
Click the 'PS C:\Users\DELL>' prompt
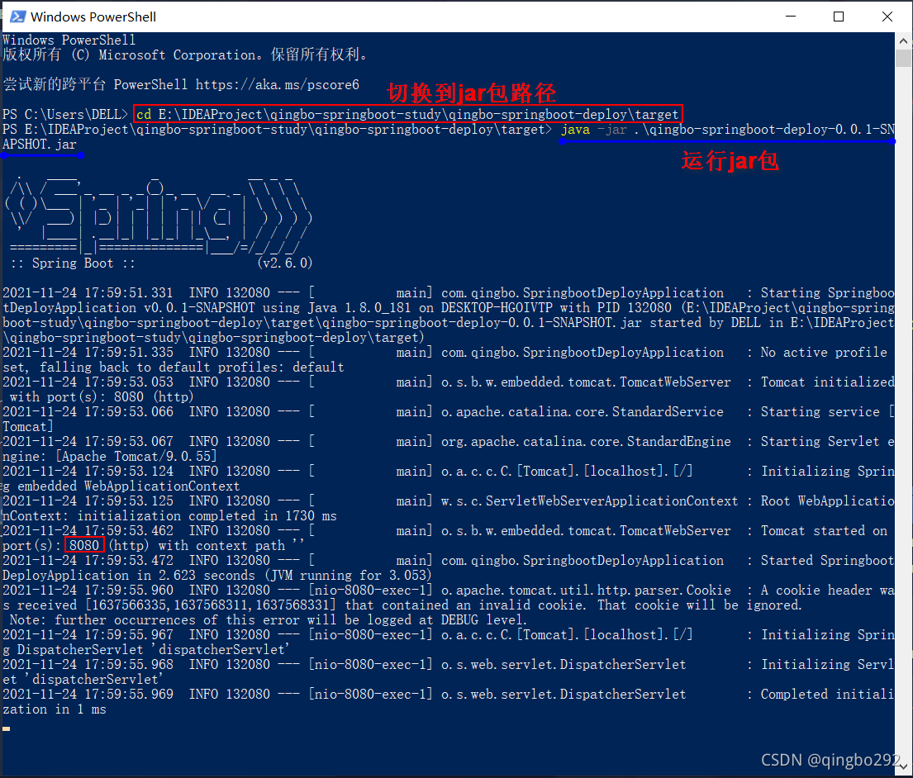pos(64,115)
